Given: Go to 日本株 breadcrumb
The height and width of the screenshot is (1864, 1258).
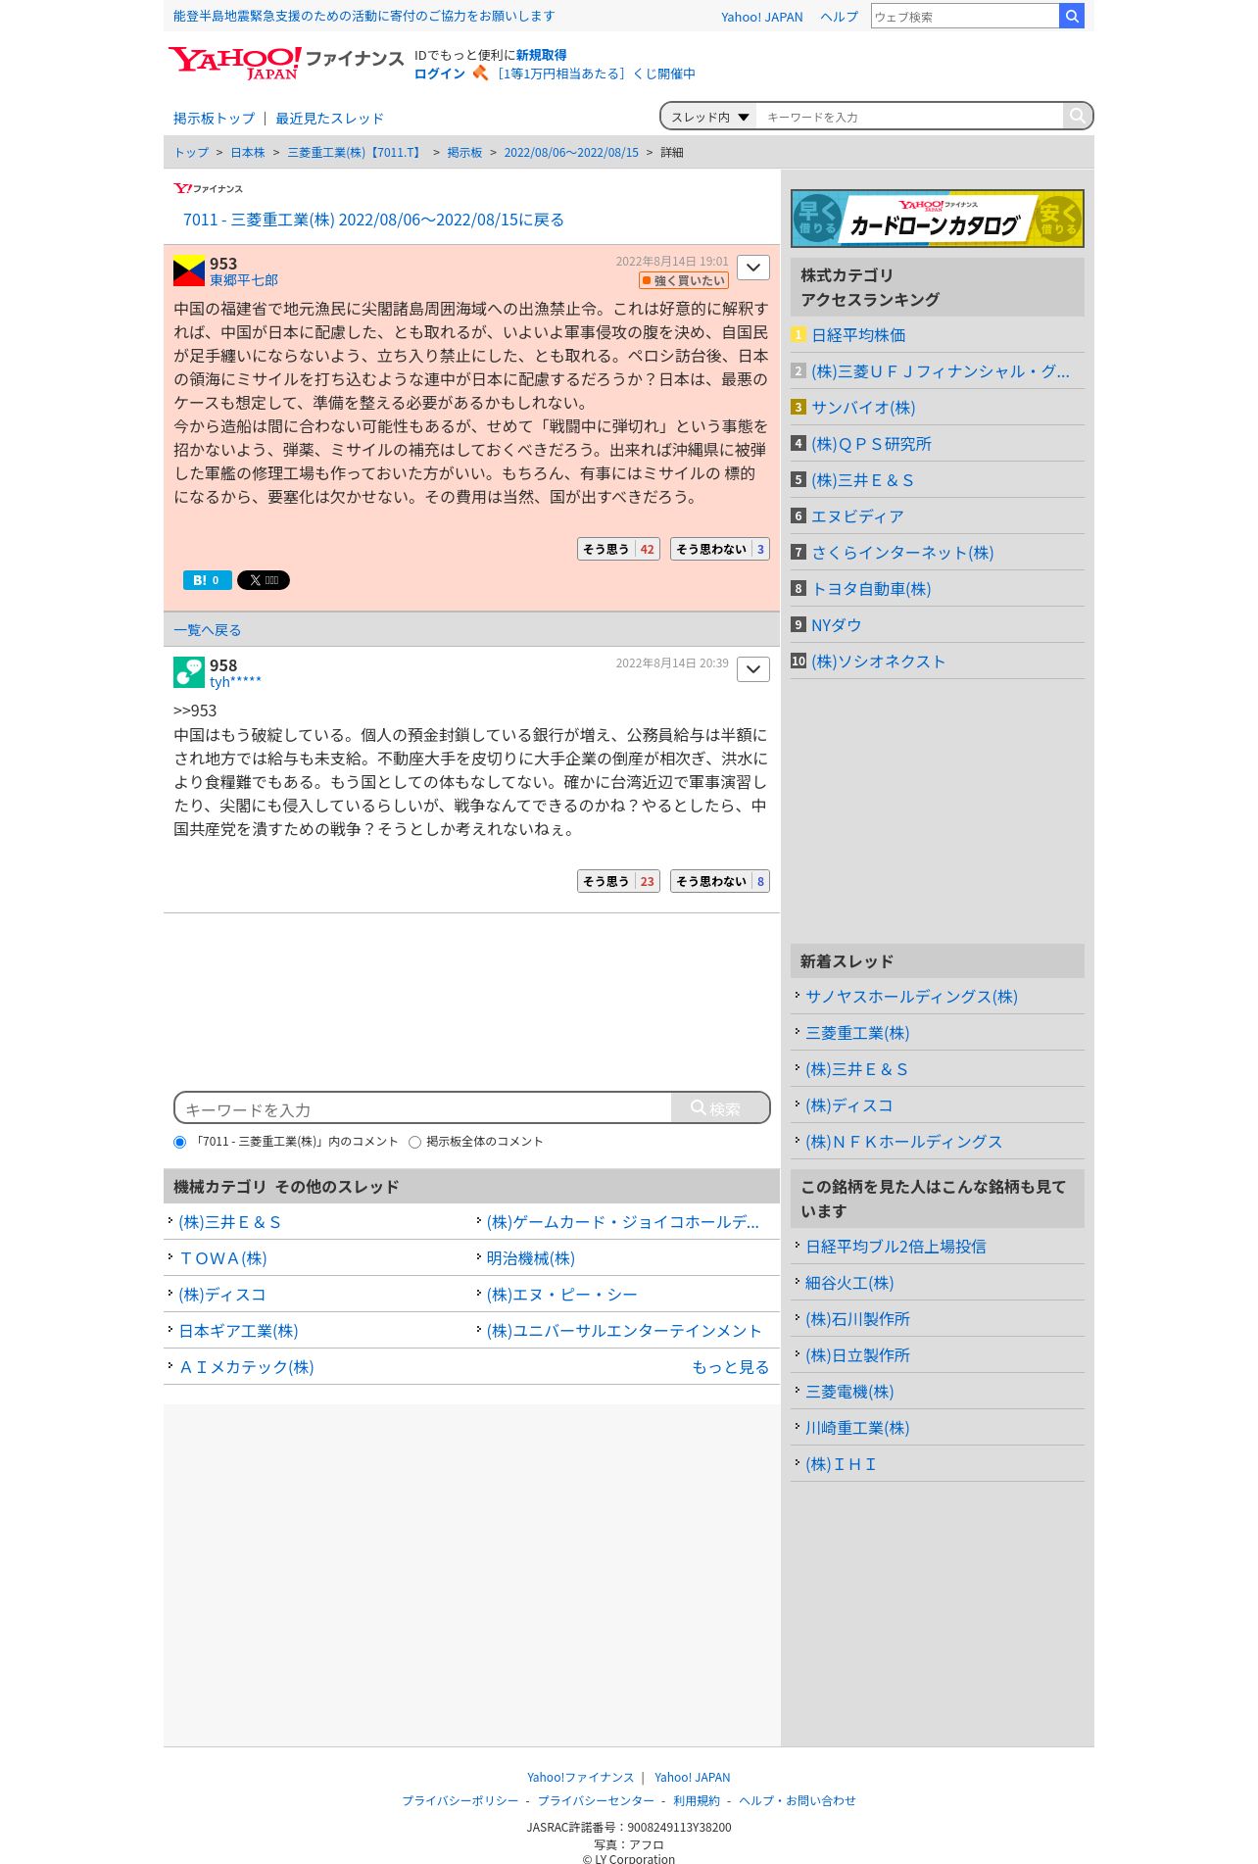Looking at the screenshot, I should [x=248, y=153].
